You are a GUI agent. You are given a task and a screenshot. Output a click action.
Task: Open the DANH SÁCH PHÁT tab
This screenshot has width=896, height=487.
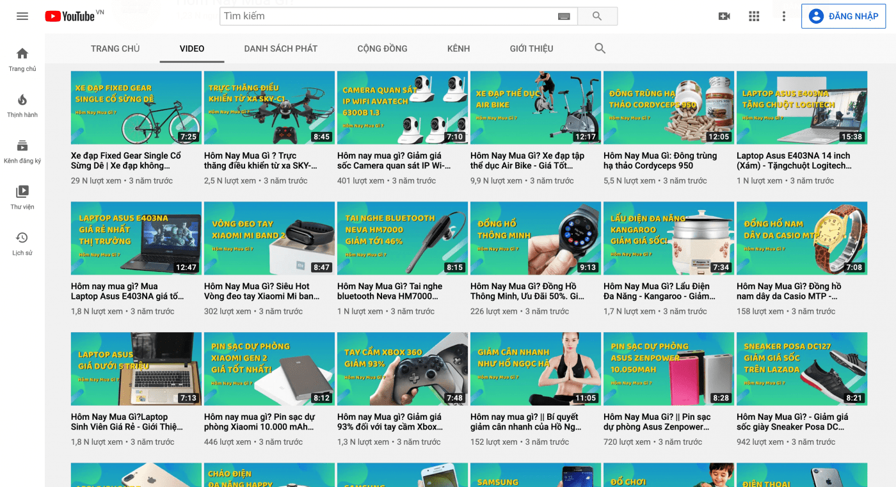coord(281,49)
